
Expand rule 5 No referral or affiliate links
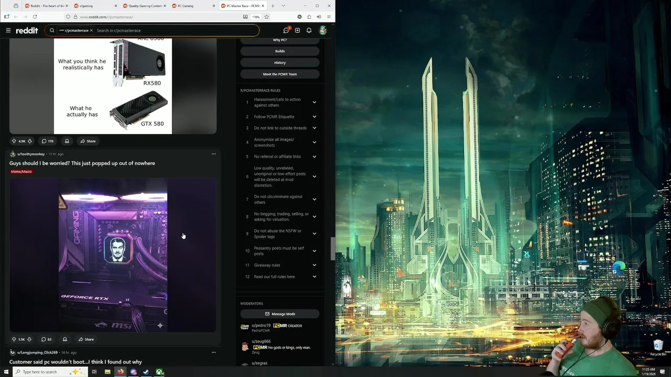tap(315, 157)
